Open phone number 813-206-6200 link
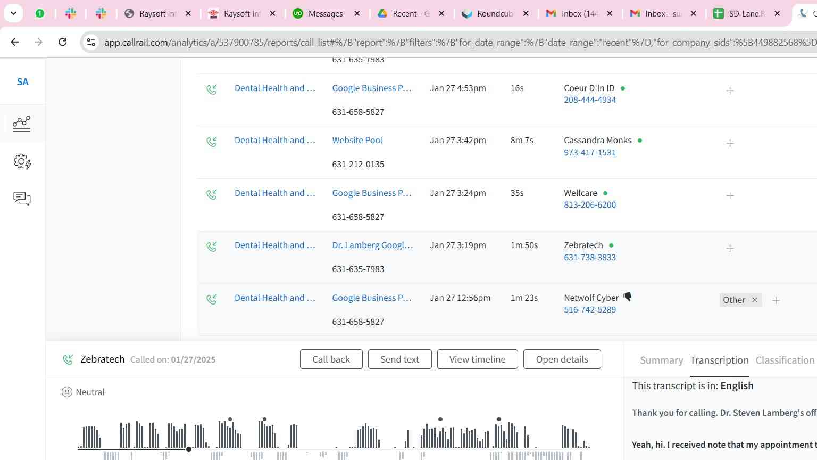Viewport: 817px width, 460px height. 590,205
